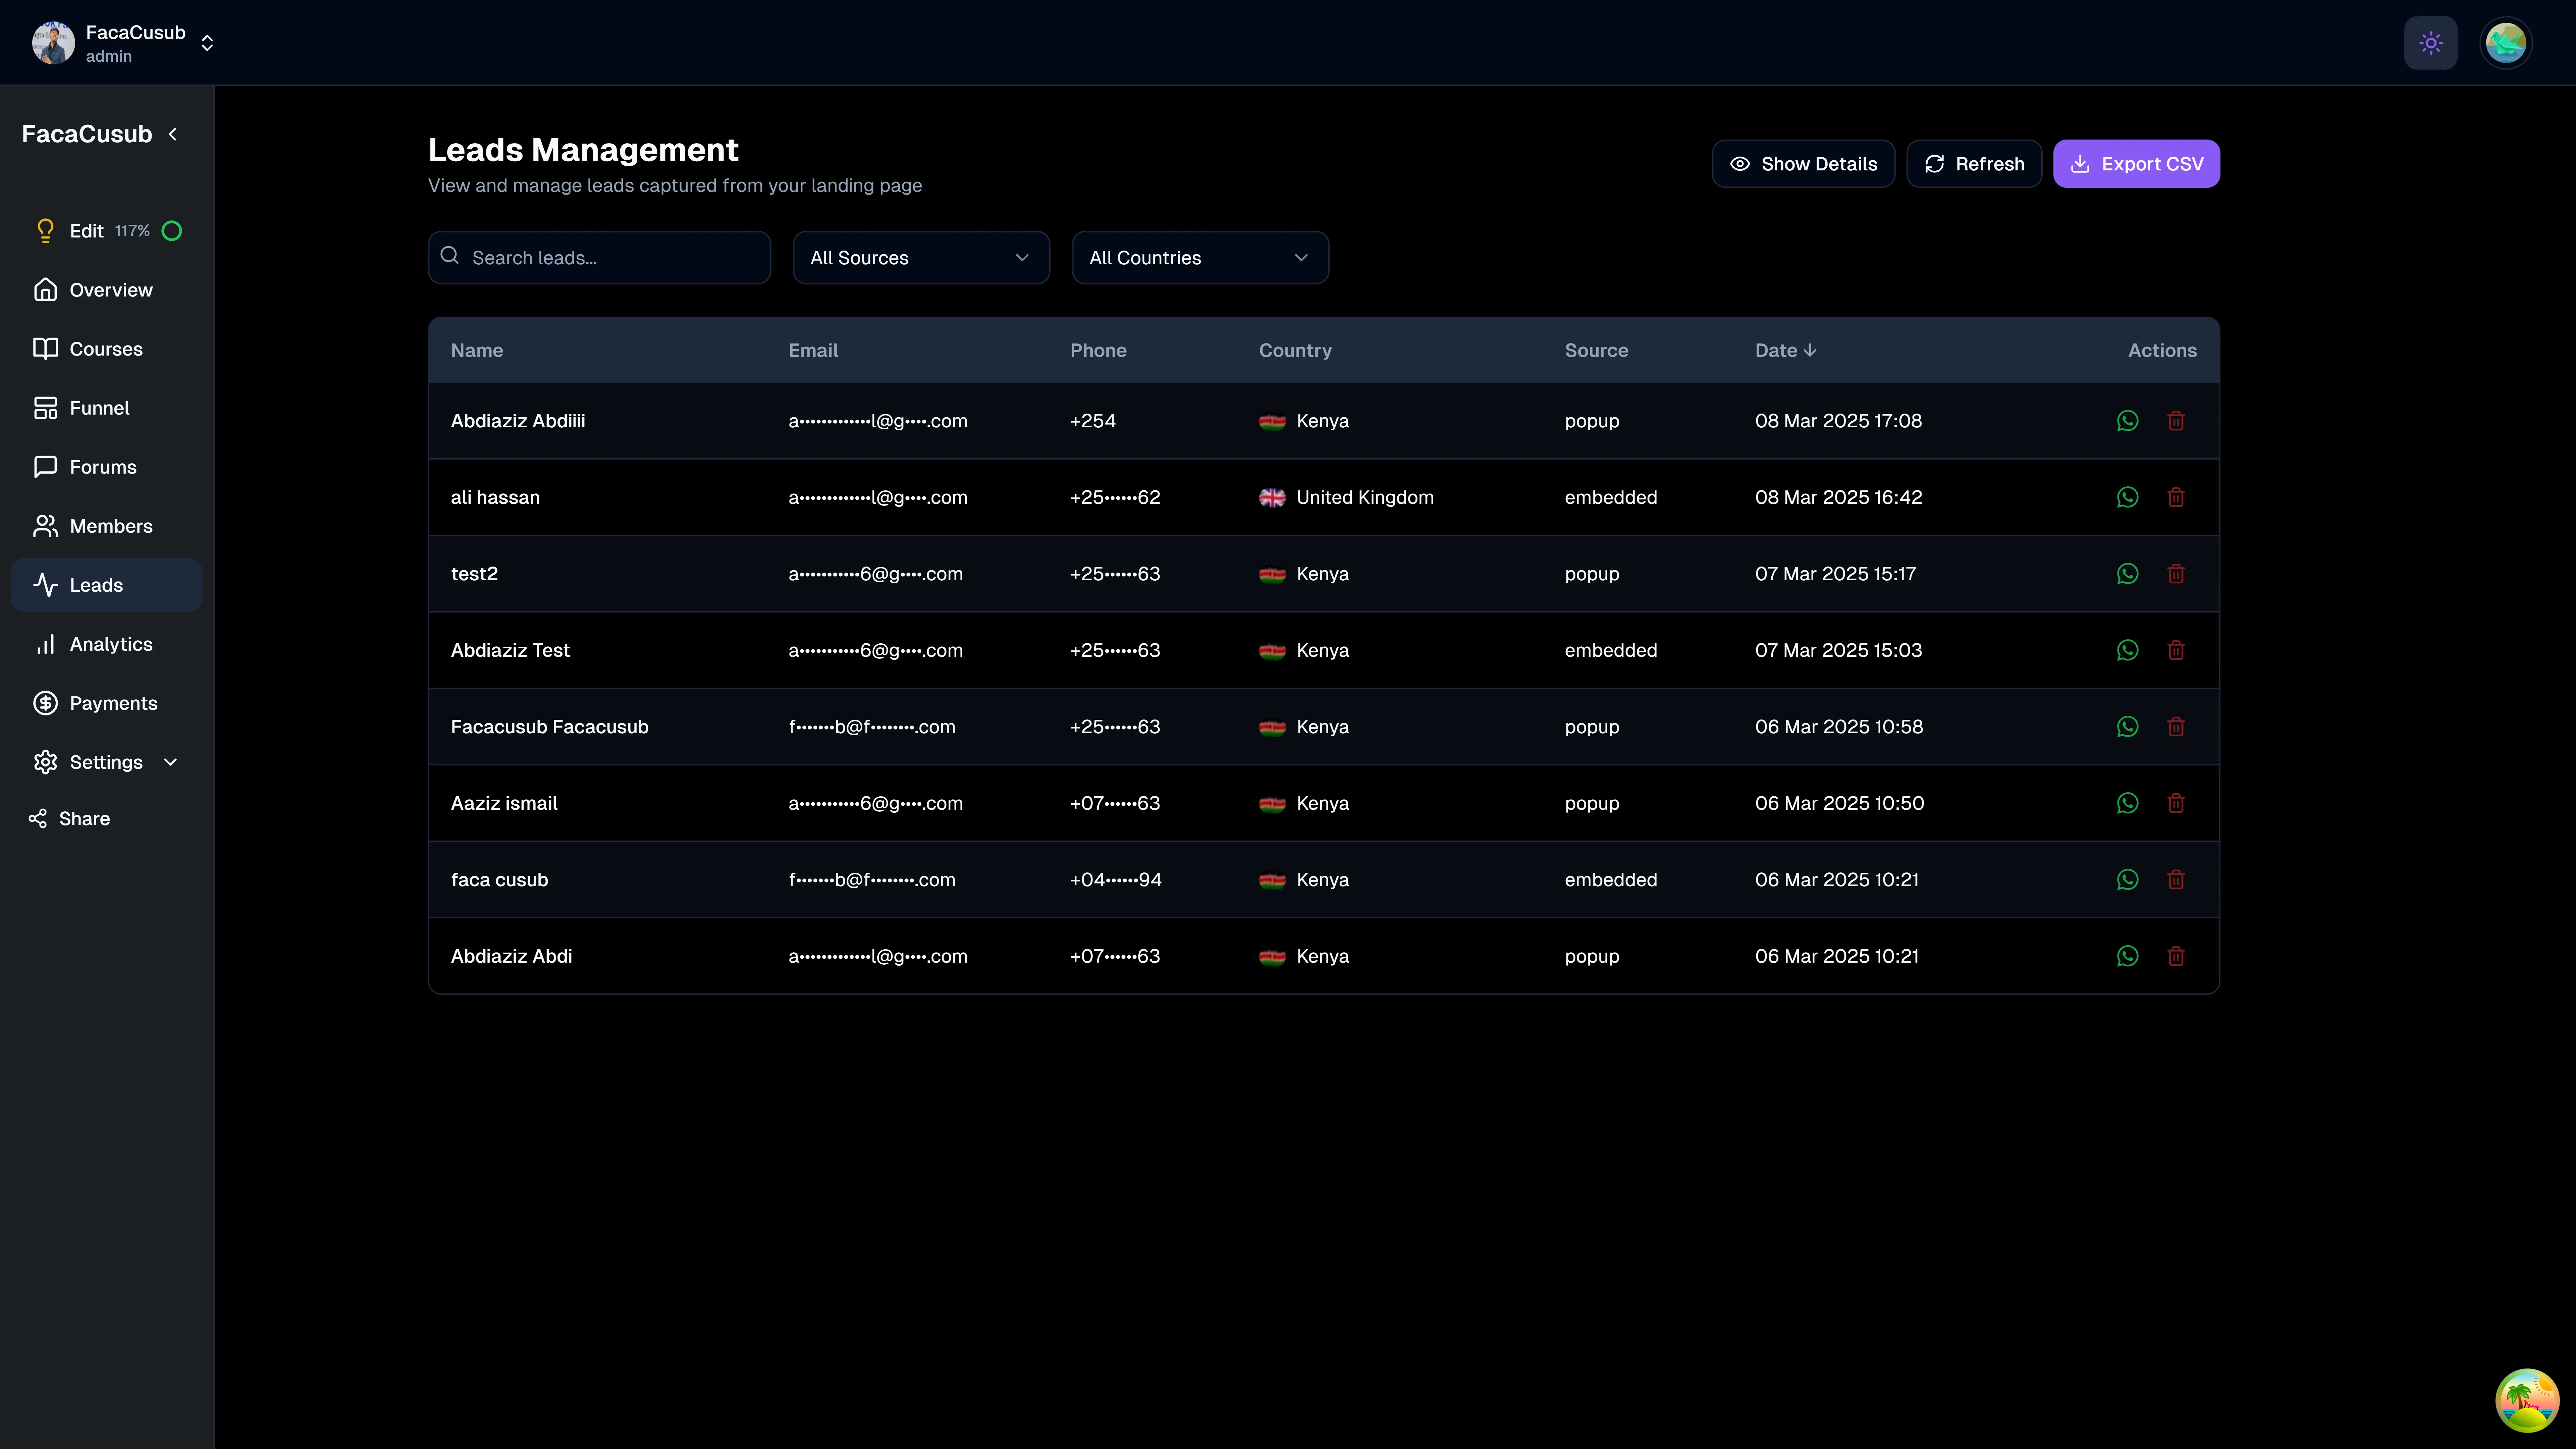This screenshot has width=2576, height=1449.
Task: Delete the Aaziz ismail lead
Action: coord(2176,803)
